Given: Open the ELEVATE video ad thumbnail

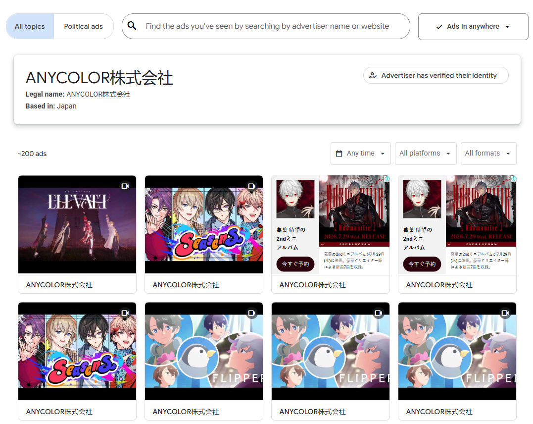Looking at the screenshot, I should point(77,224).
